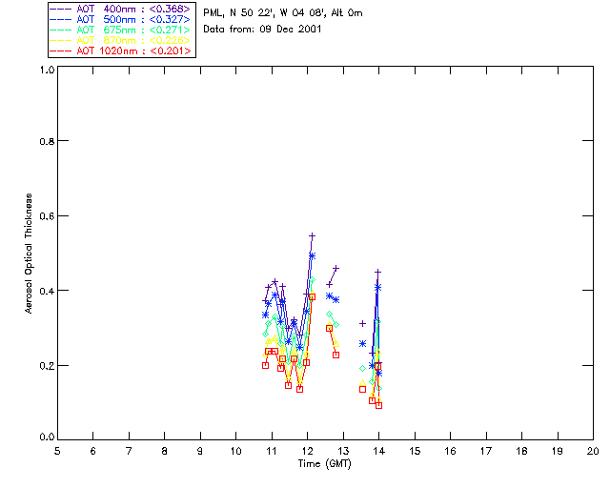This screenshot has width=610, height=488.
Task: Click the x-axis tick label 15
Action: (415, 451)
